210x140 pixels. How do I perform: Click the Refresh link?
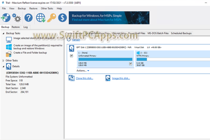[76, 40]
